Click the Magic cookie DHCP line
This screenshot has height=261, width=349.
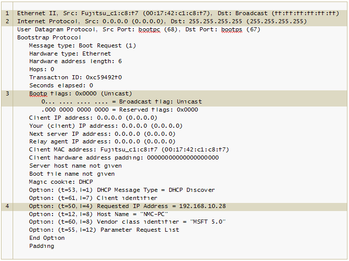(x=61, y=182)
